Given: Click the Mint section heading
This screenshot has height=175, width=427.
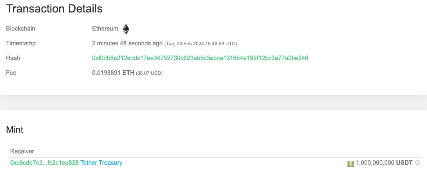Looking at the screenshot, I should [x=15, y=130].
